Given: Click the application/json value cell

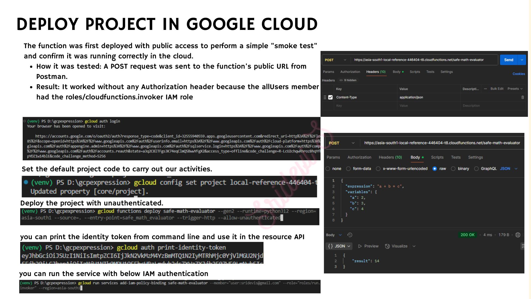Looking at the screenshot, I should point(429,97).
